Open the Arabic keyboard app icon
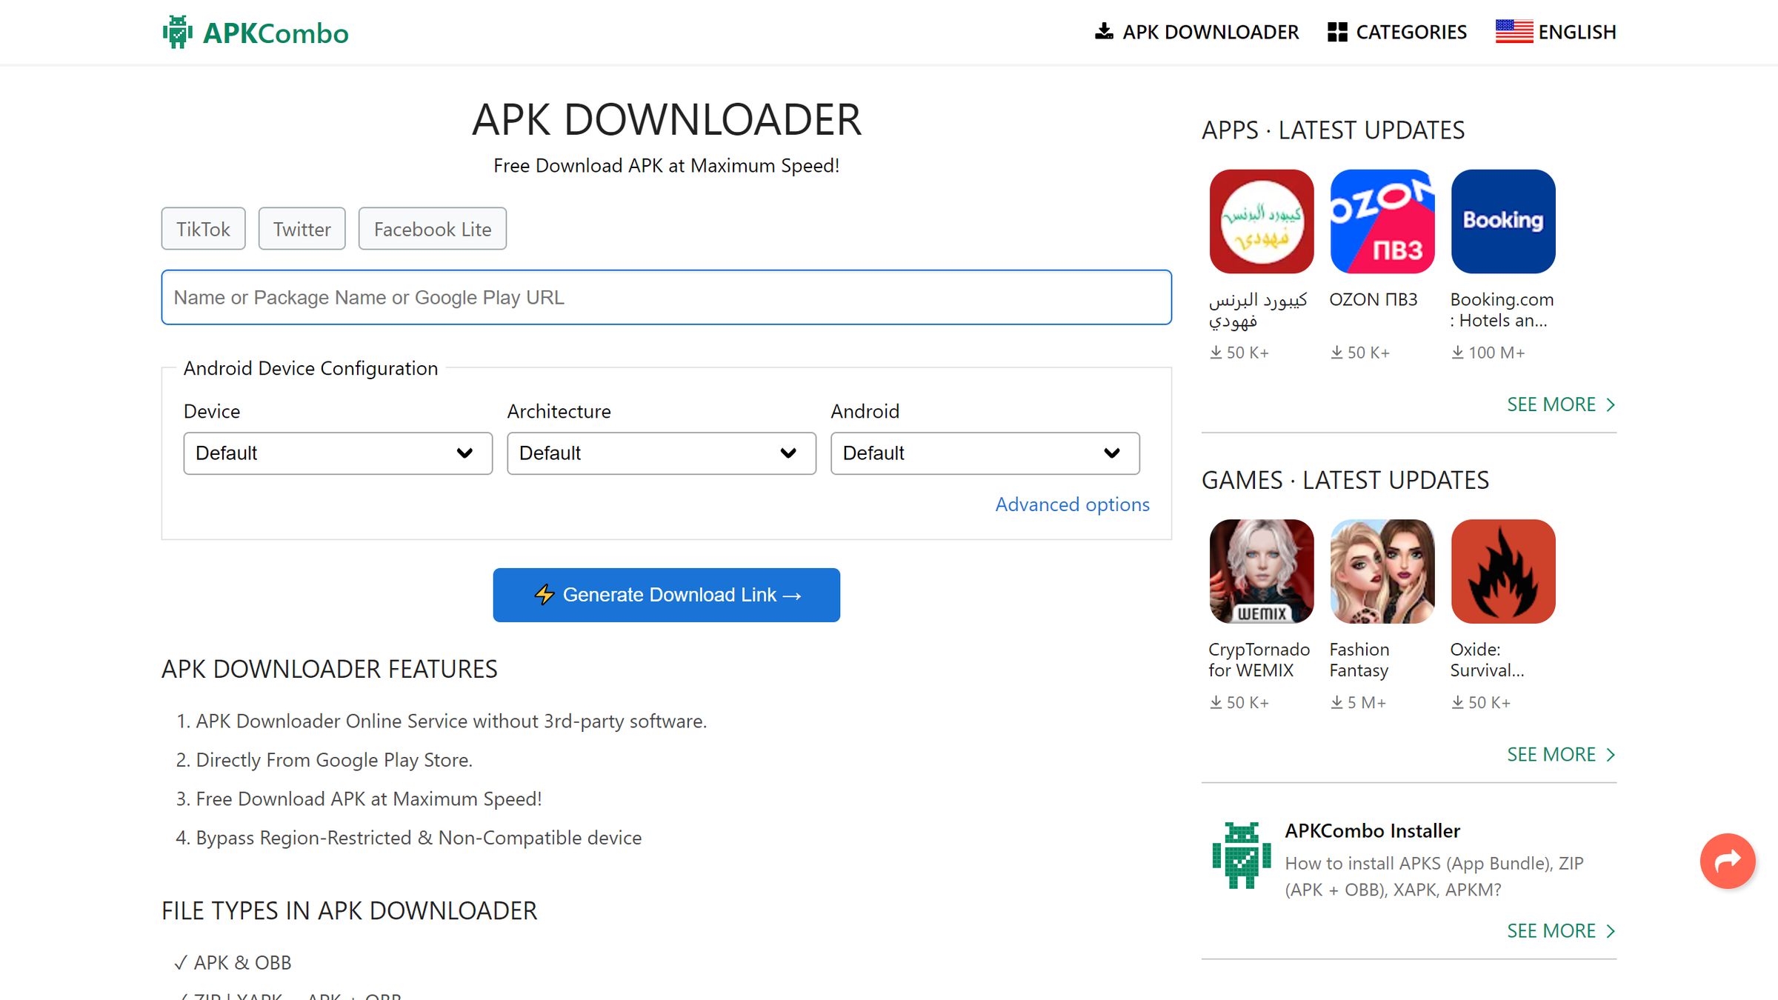Viewport: 1778px width, 1000px height. coord(1262,221)
